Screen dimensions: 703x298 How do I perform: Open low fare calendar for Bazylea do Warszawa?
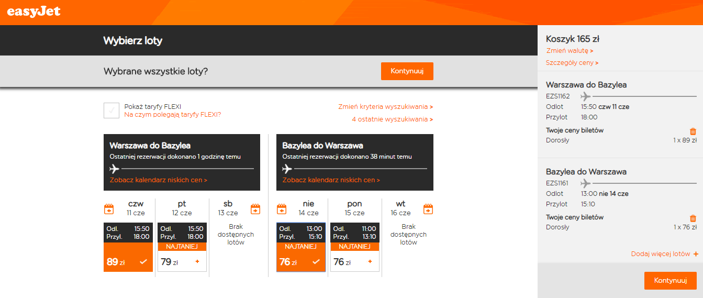coord(331,180)
